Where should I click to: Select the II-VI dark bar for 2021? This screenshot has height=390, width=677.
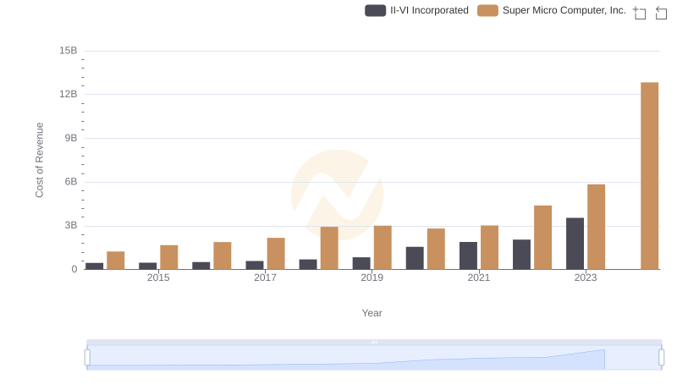(468, 255)
